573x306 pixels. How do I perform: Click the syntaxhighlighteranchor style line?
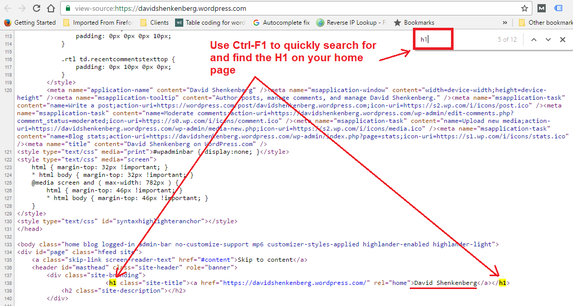[x=127, y=221]
